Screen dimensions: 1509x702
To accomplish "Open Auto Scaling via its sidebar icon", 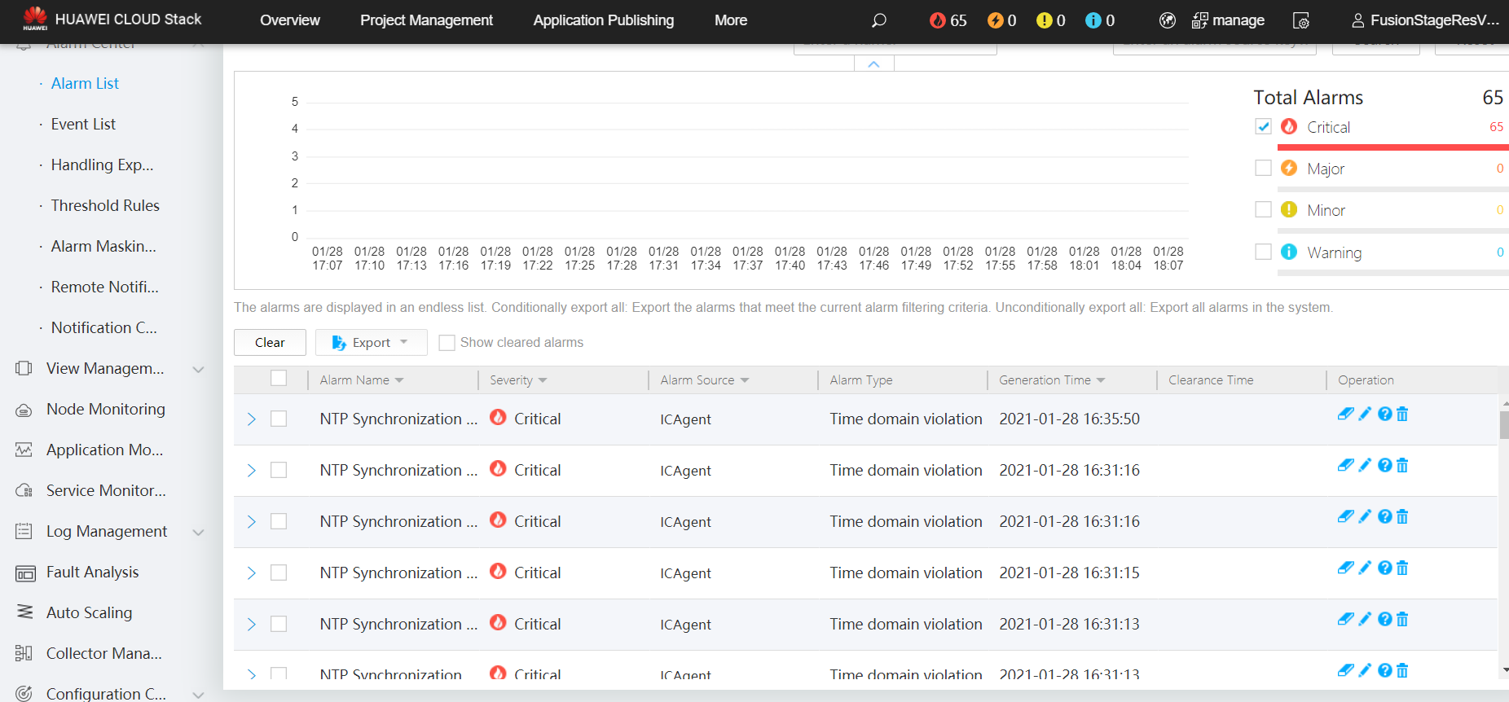I will (25, 612).
